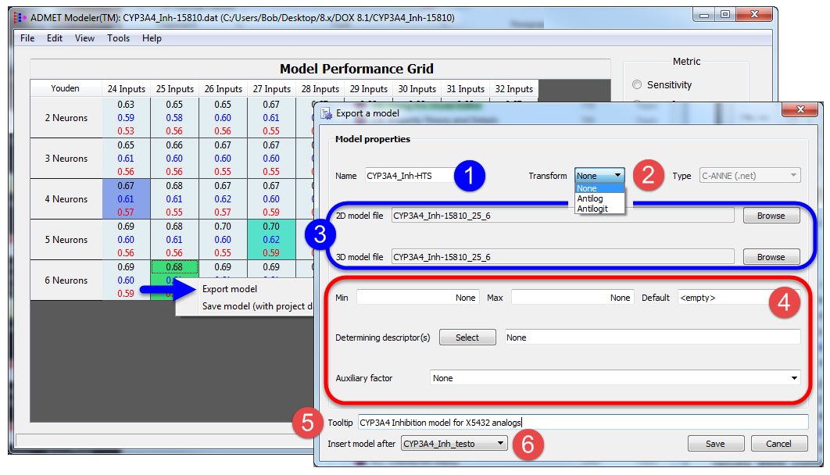Close the Export a model dialog
The height and width of the screenshot is (475, 830).
coord(800,109)
